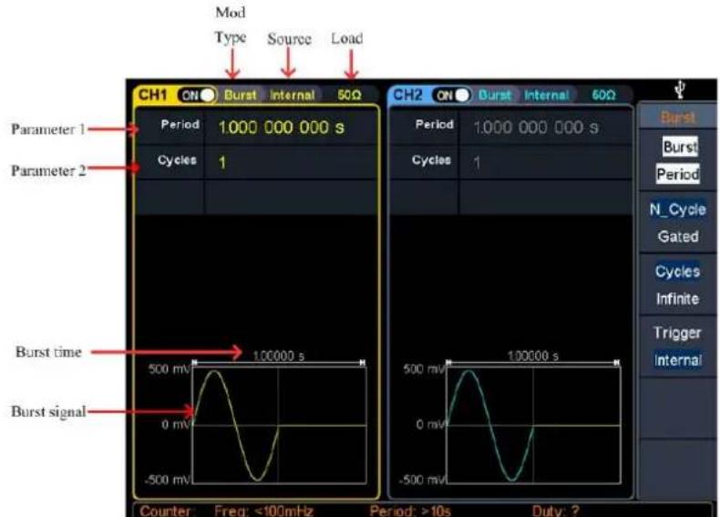Edit the CH2 Cycles value field

546,162
